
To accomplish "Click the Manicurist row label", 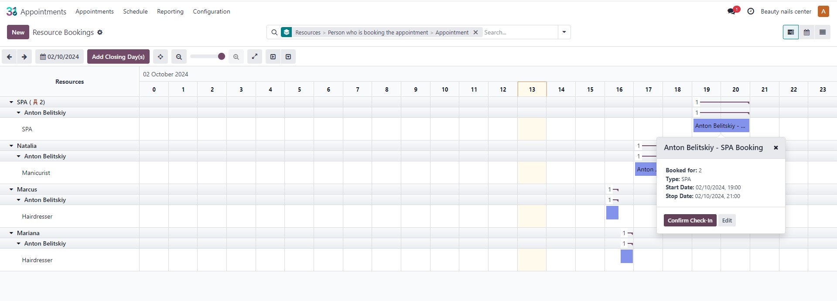I will [36, 173].
